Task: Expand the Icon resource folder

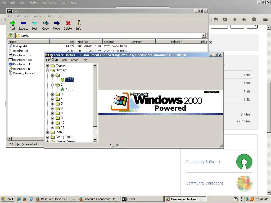Action: [x=48, y=132]
